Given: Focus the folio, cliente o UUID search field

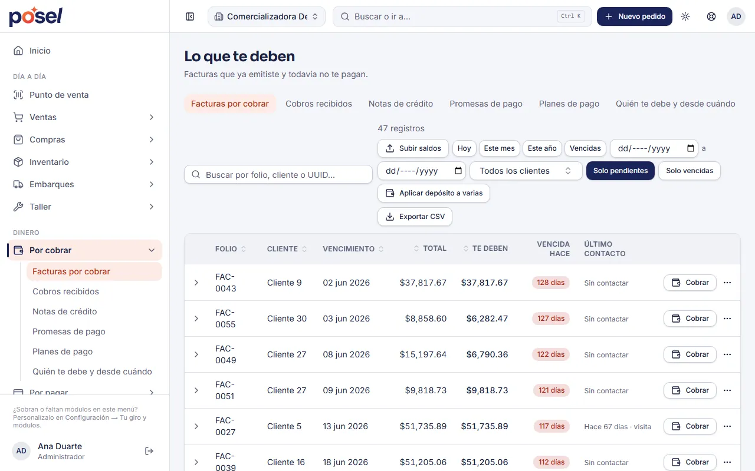Looking at the screenshot, I should click(x=278, y=175).
